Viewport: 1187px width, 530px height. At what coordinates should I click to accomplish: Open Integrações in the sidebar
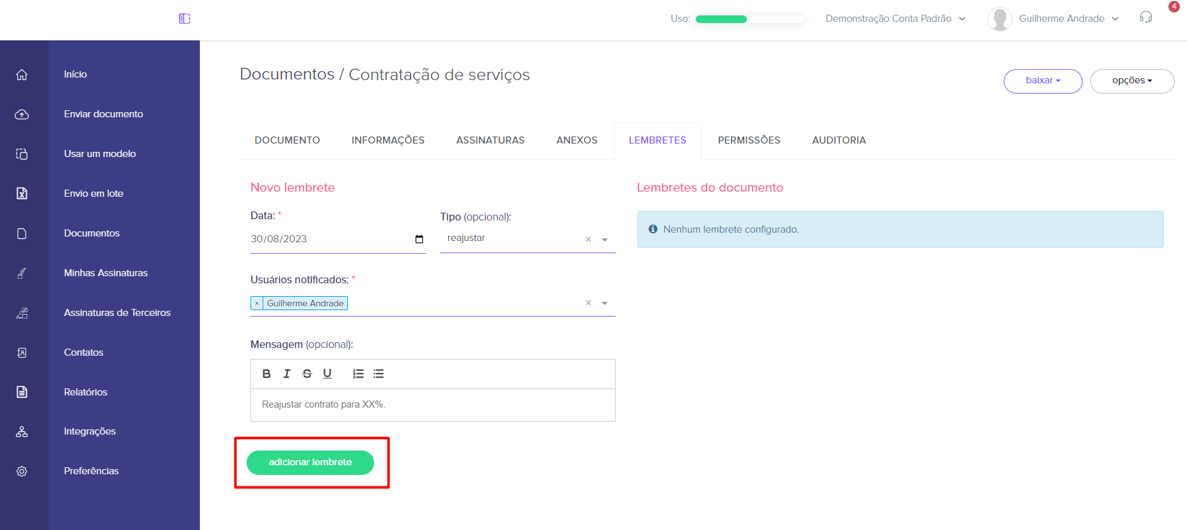(x=90, y=431)
